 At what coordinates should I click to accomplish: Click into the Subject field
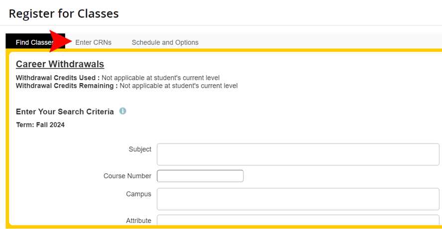(x=298, y=154)
